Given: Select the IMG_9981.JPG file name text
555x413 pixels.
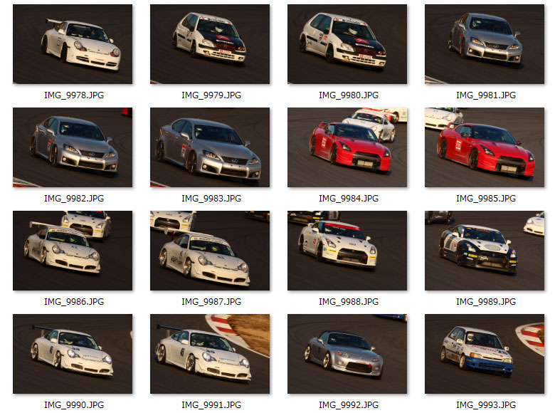Looking at the screenshot, I should tap(486, 95).
